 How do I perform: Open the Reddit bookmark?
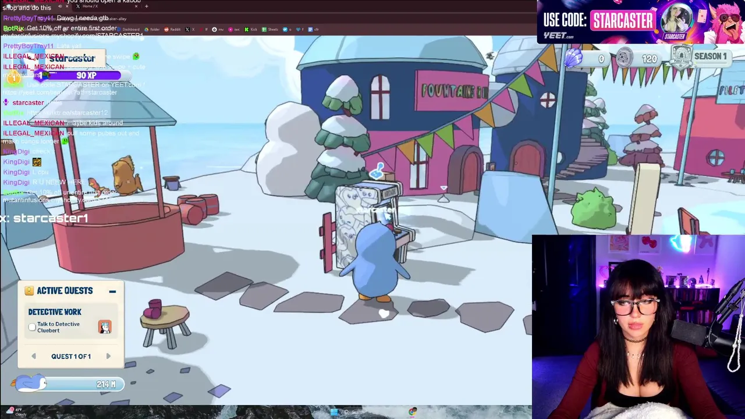point(172,29)
